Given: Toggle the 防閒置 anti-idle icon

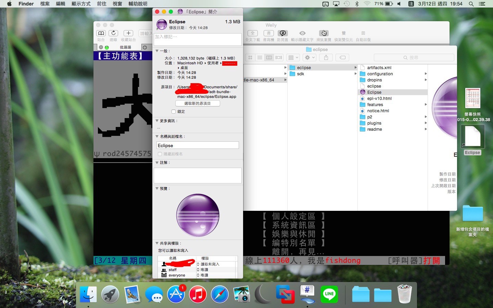Looking at the screenshot, I should [x=283, y=33].
